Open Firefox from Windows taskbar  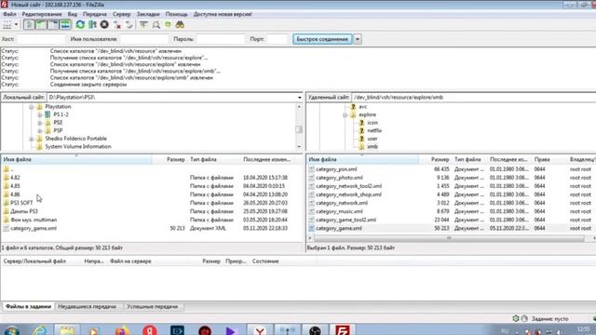coord(121,330)
